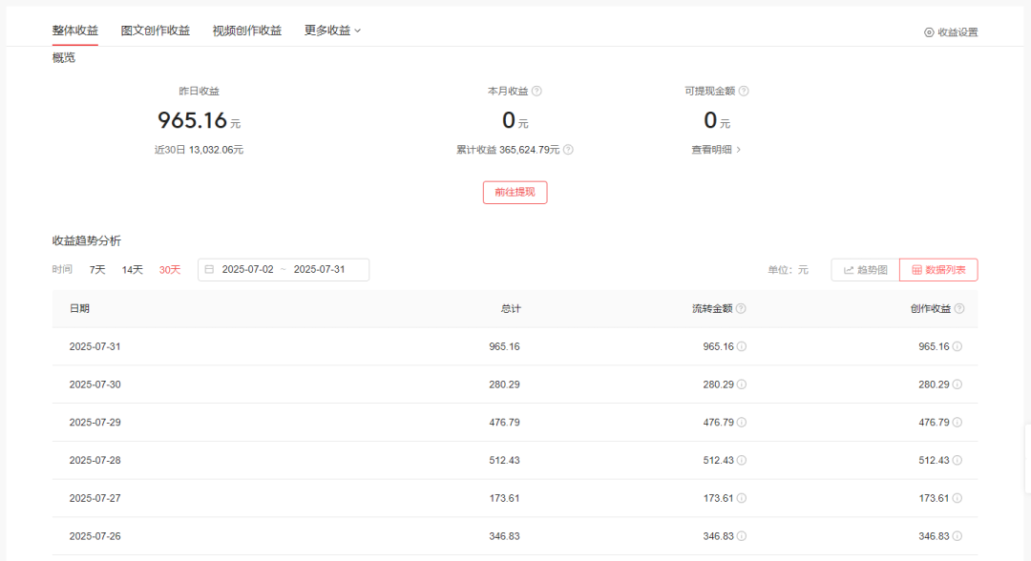1031x561 pixels.
Task: Open 图文创作收益 tab
Action: coord(156,31)
